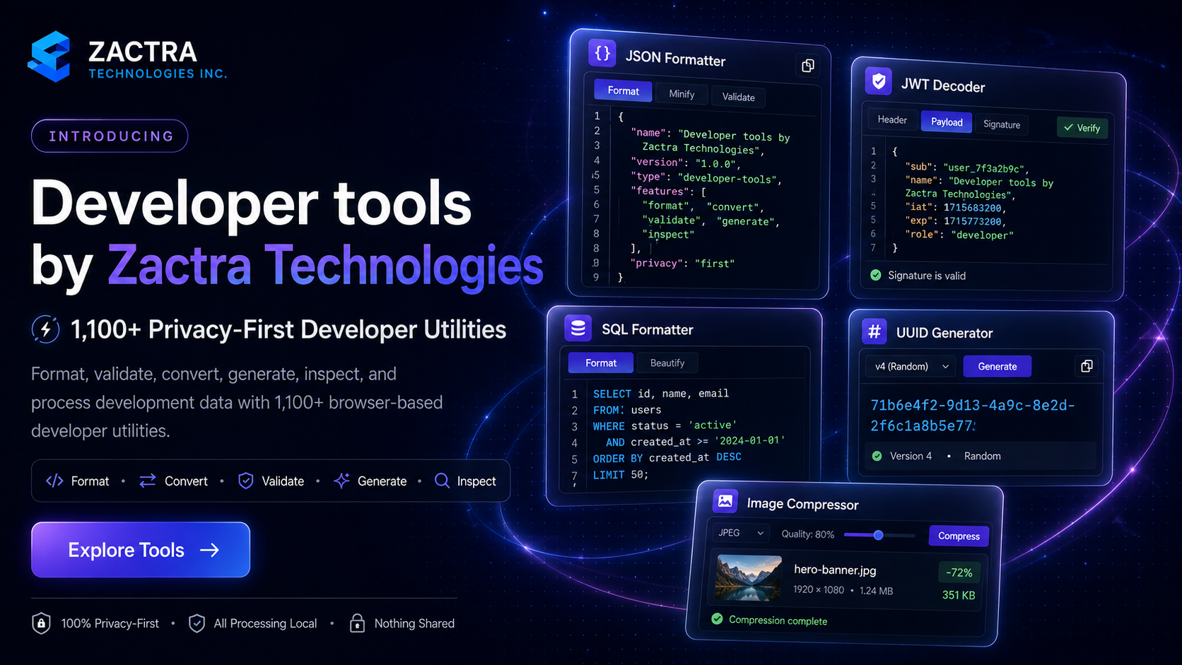The image size is (1182, 665).
Task: Click the "privacy": "first" JSON line
Action: (x=683, y=264)
